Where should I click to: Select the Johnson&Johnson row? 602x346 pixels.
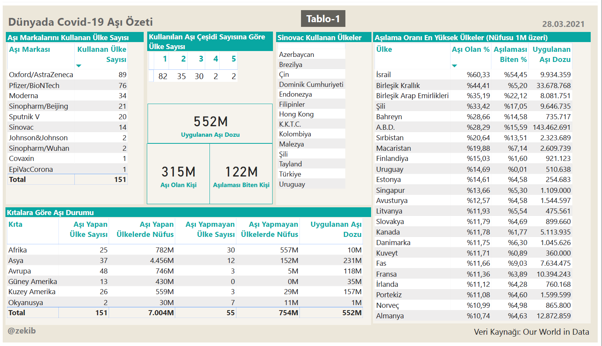tap(67, 138)
